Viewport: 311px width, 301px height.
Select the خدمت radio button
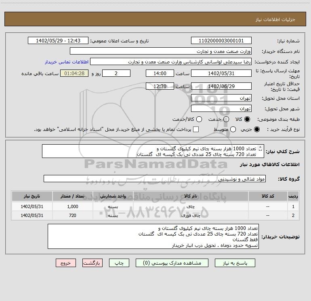coord(226,119)
